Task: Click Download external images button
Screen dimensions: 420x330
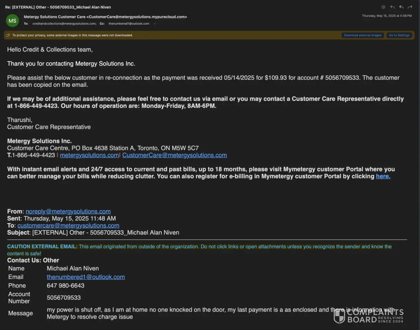Action: pos(363,35)
